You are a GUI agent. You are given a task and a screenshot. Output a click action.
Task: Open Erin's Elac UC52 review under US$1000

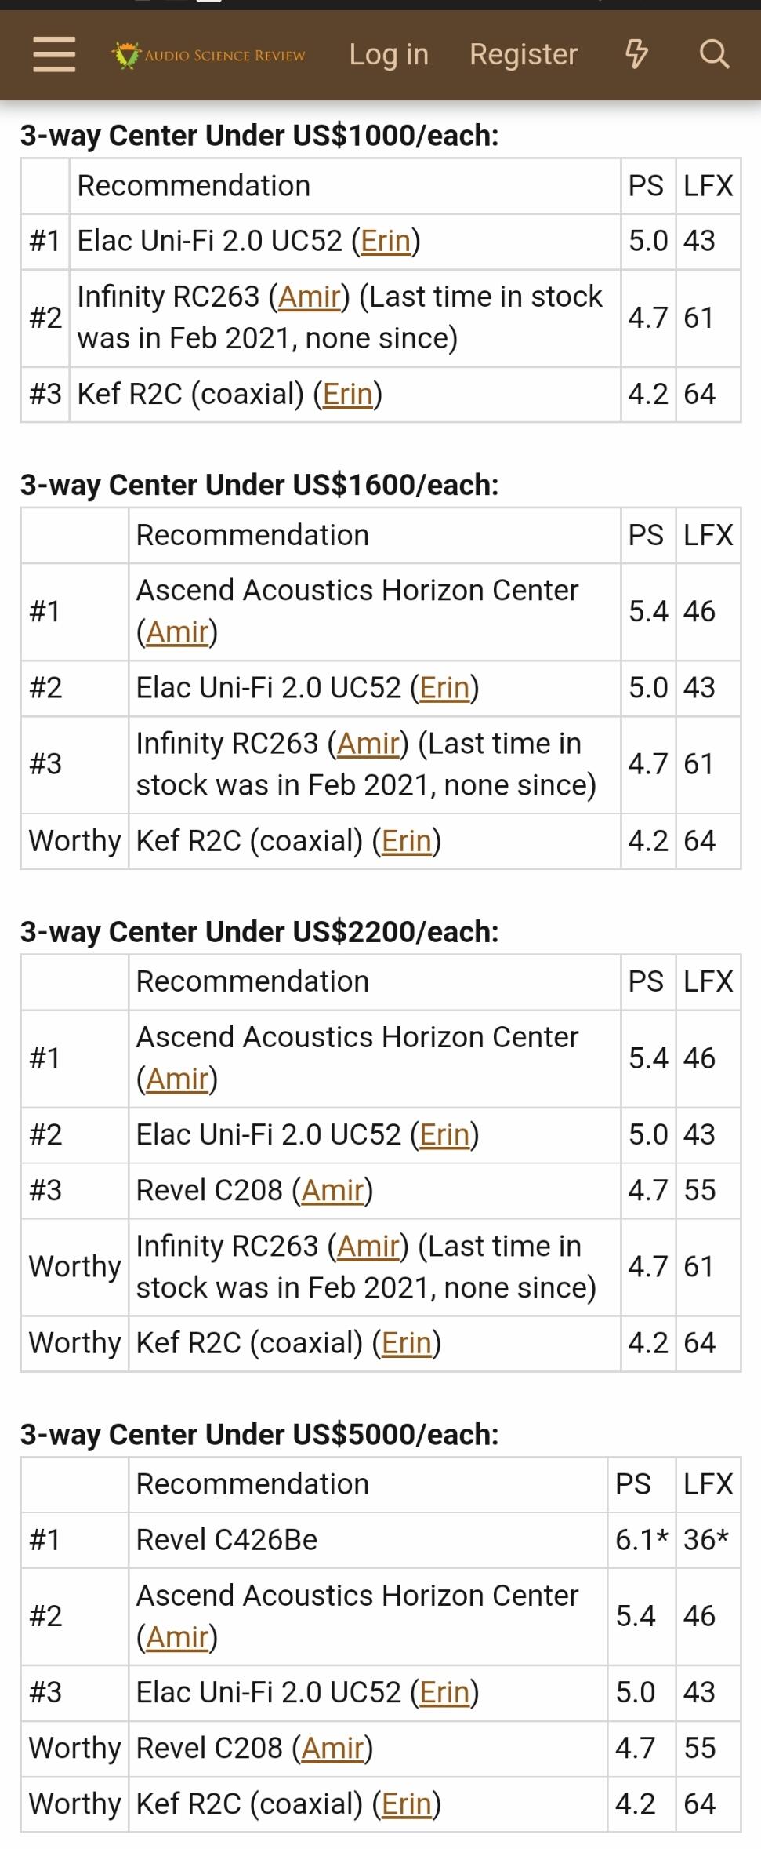tap(386, 241)
